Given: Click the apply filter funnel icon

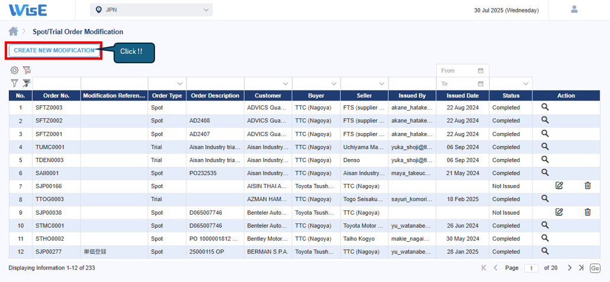Looking at the screenshot, I should coord(15,83).
